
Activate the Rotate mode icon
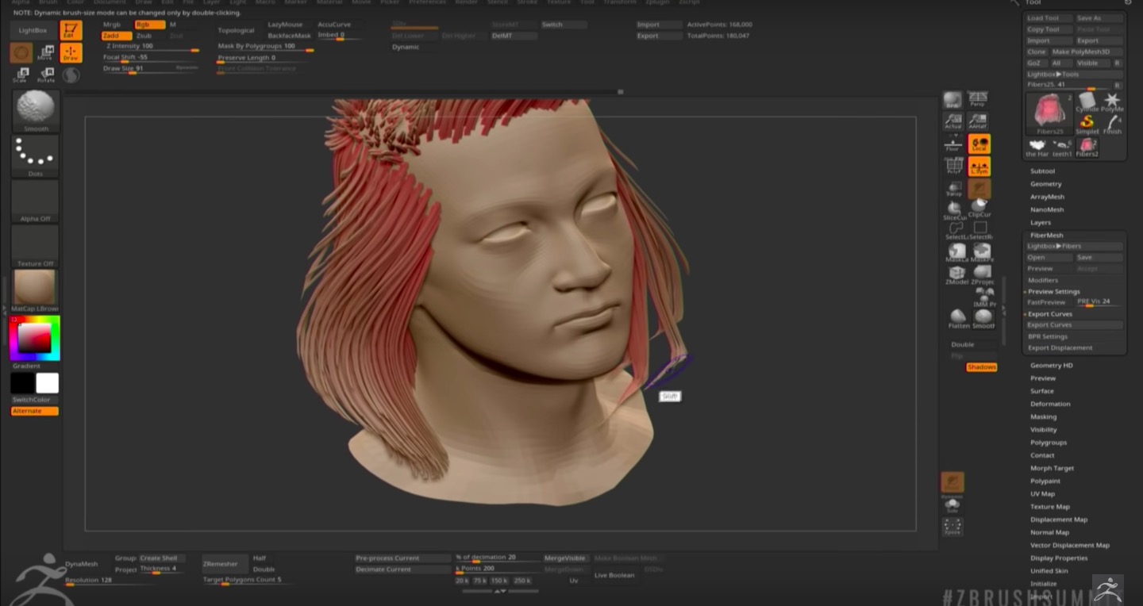46,72
